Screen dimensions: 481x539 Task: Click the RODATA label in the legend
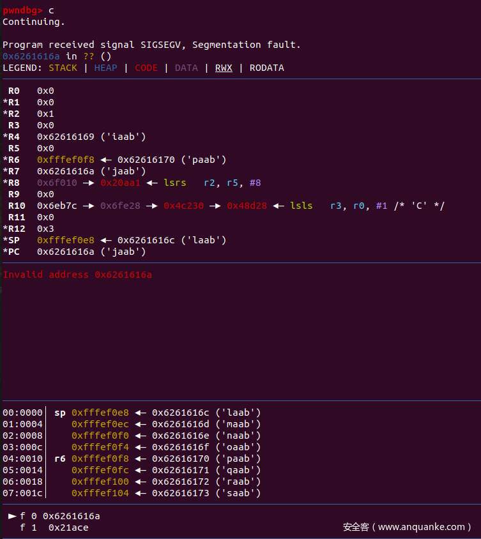tap(266, 68)
